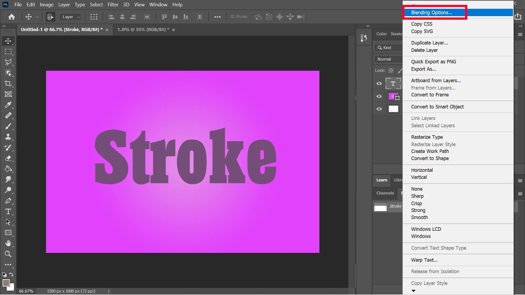Select the Clone Stamp tool

[x=8, y=137]
